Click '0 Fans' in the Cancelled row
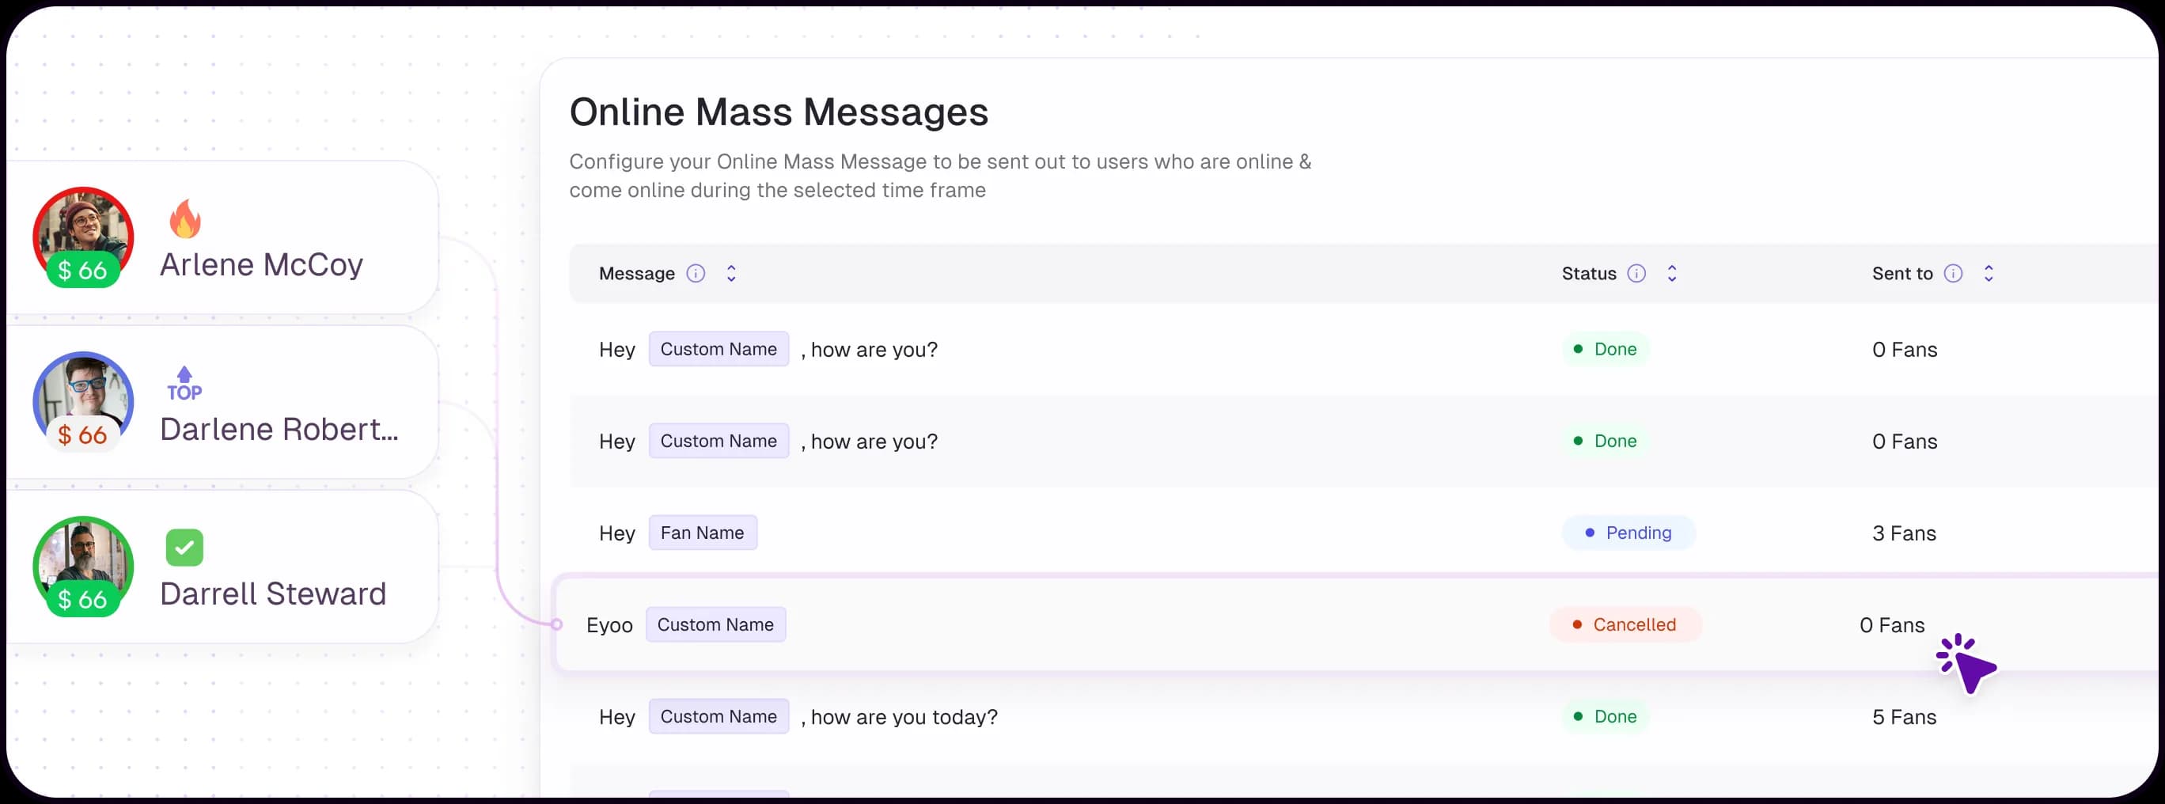Image resolution: width=2165 pixels, height=804 pixels. [x=1891, y=625]
